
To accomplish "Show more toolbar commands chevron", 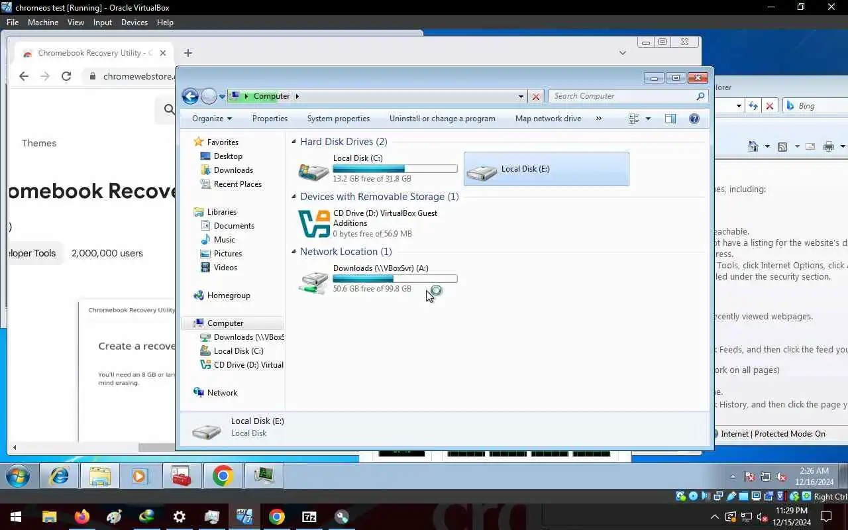I will [598, 119].
